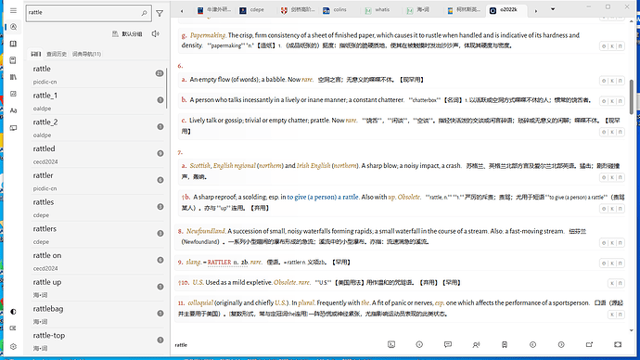The height and width of the screenshot is (360, 640).
Task: Toggle fullscreen icon in bottom toolbar
Action: (x=618, y=345)
